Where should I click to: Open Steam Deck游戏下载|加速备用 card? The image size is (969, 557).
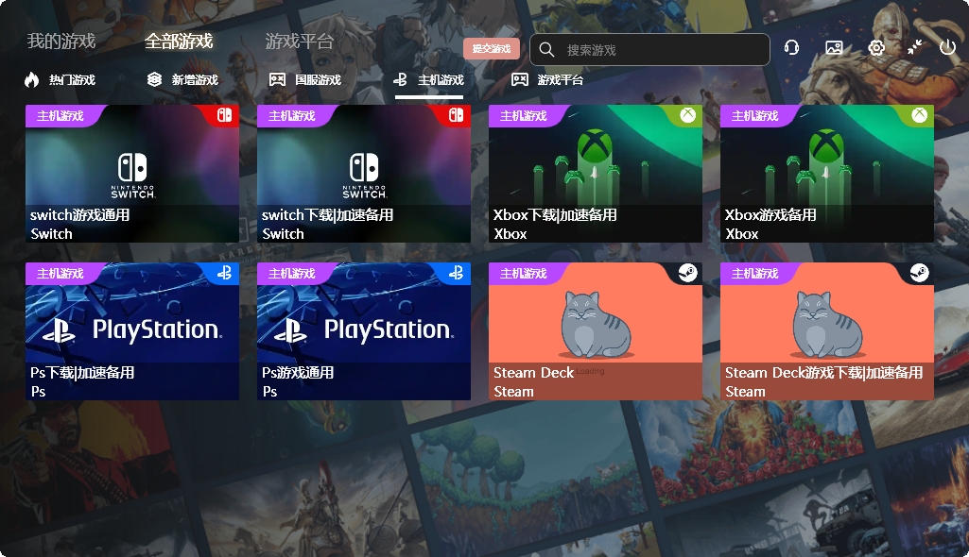pos(827,331)
